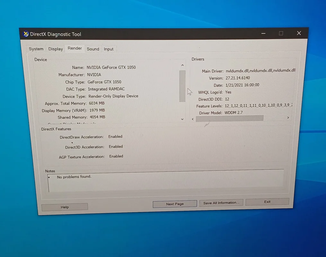Viewport: 326px width, 257px height.
Task: Click the Device list scroll down arrow
Action: [182, 119]
